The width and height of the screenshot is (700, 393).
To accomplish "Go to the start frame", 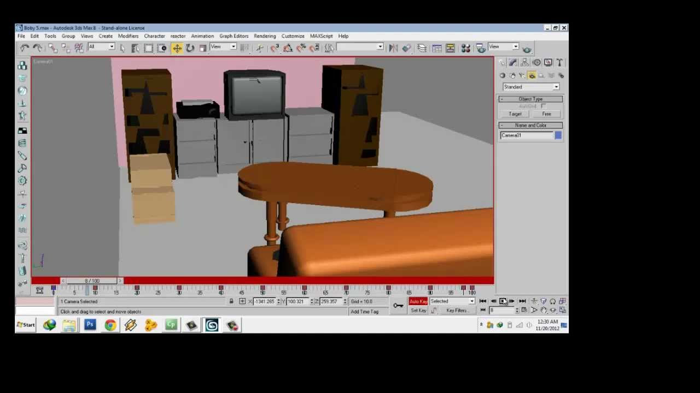I will (x=483, y=301).
